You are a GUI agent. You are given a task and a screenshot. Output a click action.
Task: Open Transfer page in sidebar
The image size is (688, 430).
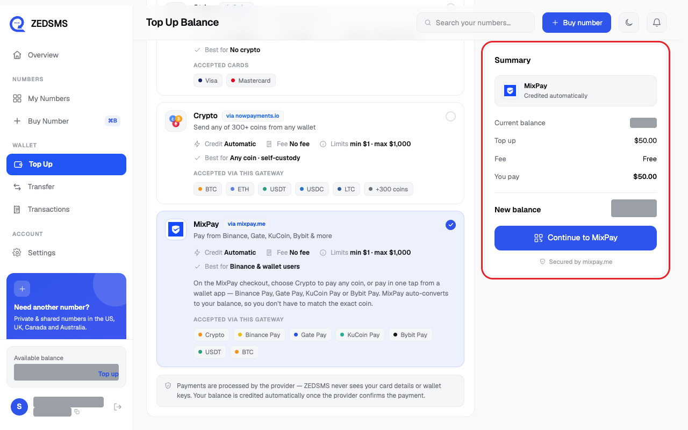66,187
